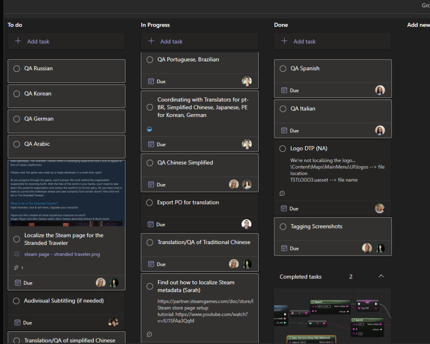
Task: Click the assignee avatar on QA Italian card
Action: click(x=380, y=131)
